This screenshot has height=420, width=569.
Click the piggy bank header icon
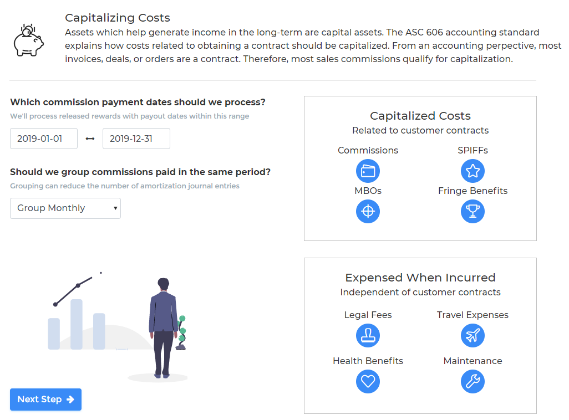28,37
